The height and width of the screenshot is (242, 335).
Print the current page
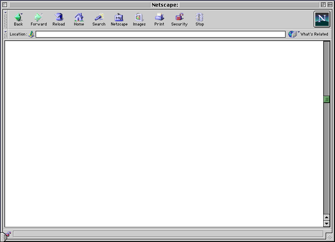coord(159,19)
